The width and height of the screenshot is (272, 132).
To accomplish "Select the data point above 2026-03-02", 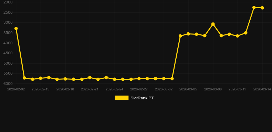I will click(x=164, y=79).
